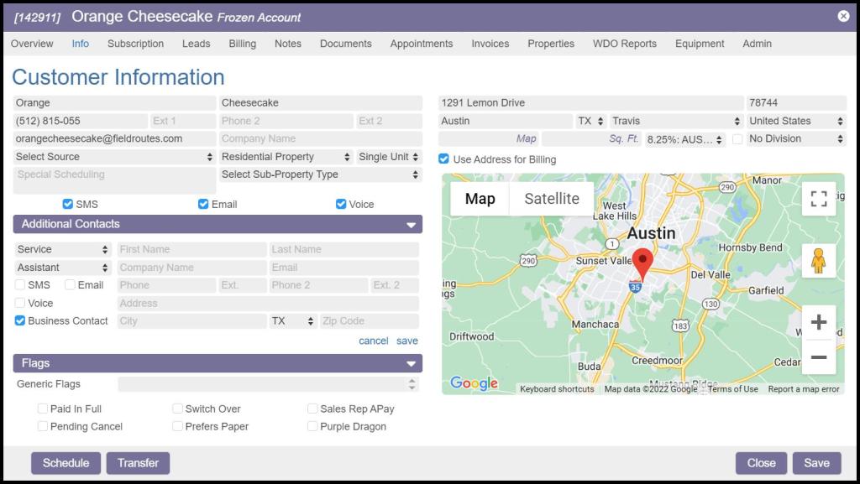Open the WDO Reports tab
The height and width of the screenshot is (484, 860).
pyautogui.click(x=624, y=44)
